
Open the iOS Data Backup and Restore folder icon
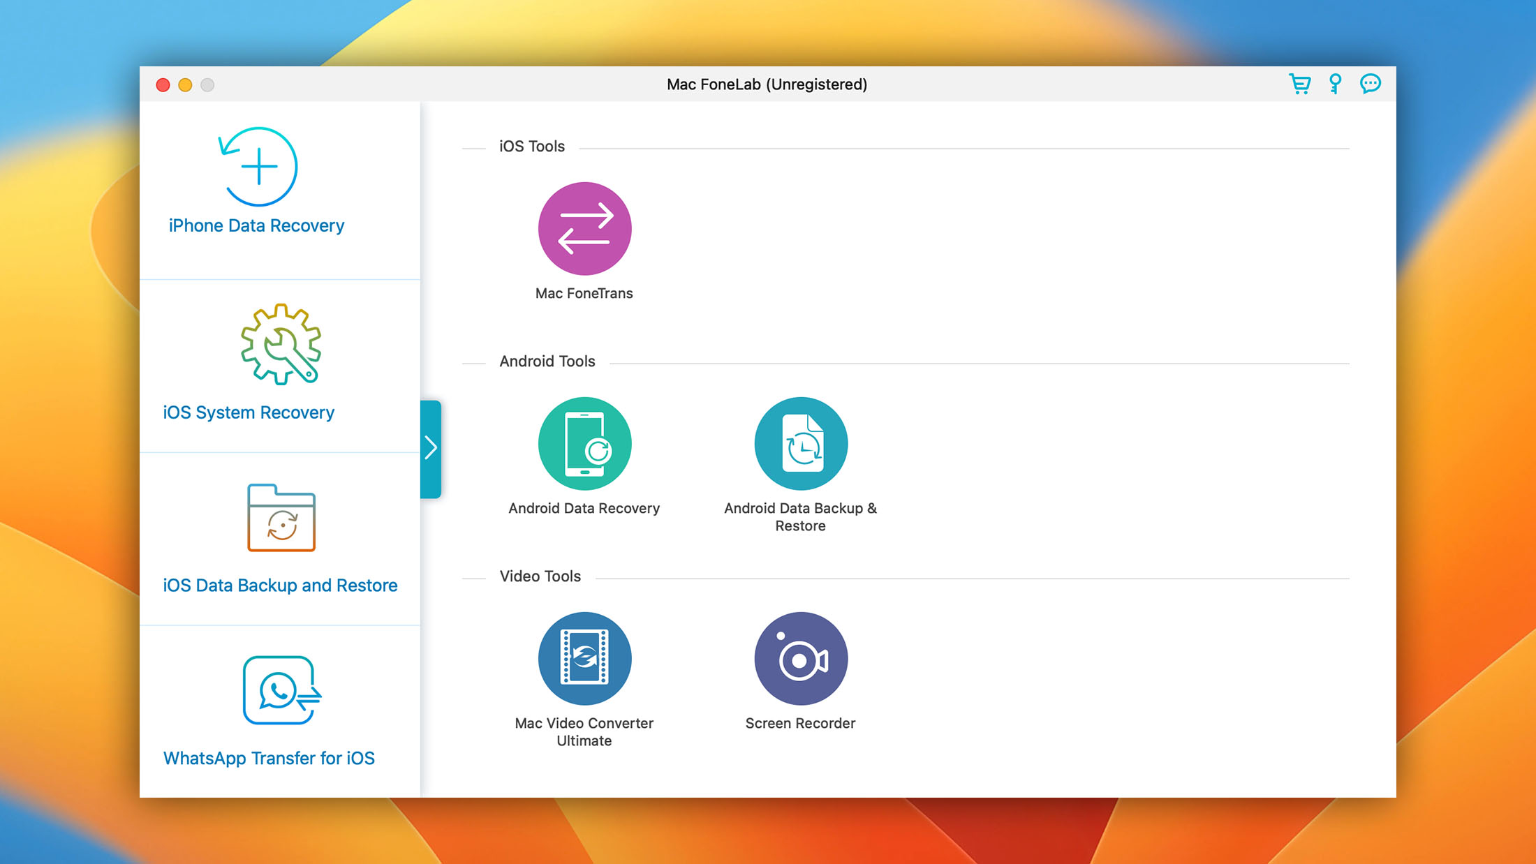pyautogui.click(x=281, y=517)
